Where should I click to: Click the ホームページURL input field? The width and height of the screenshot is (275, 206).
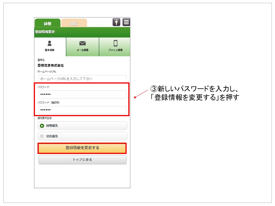click(82, 79)
